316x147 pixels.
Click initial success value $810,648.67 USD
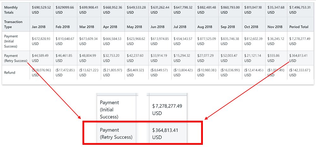coord(65,41)
